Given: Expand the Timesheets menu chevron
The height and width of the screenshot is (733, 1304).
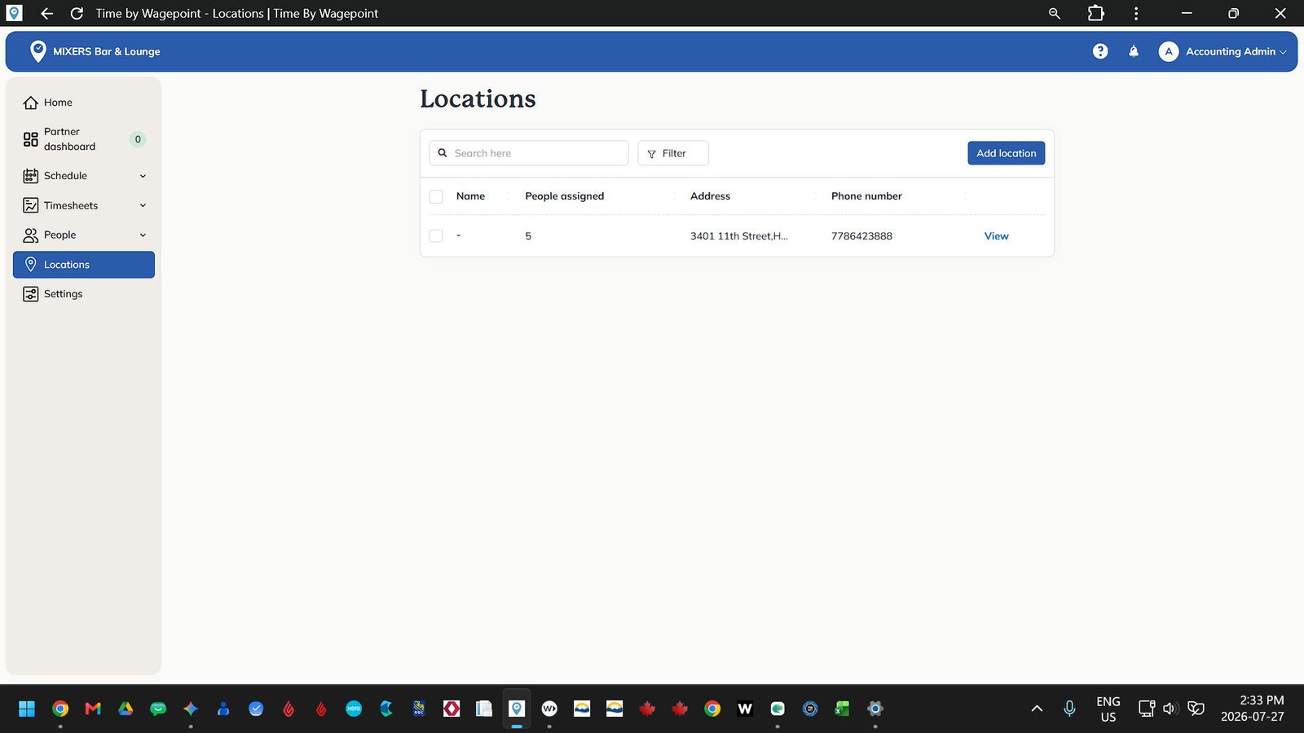Looking at the screenshot, I should [x=143, y=206].
